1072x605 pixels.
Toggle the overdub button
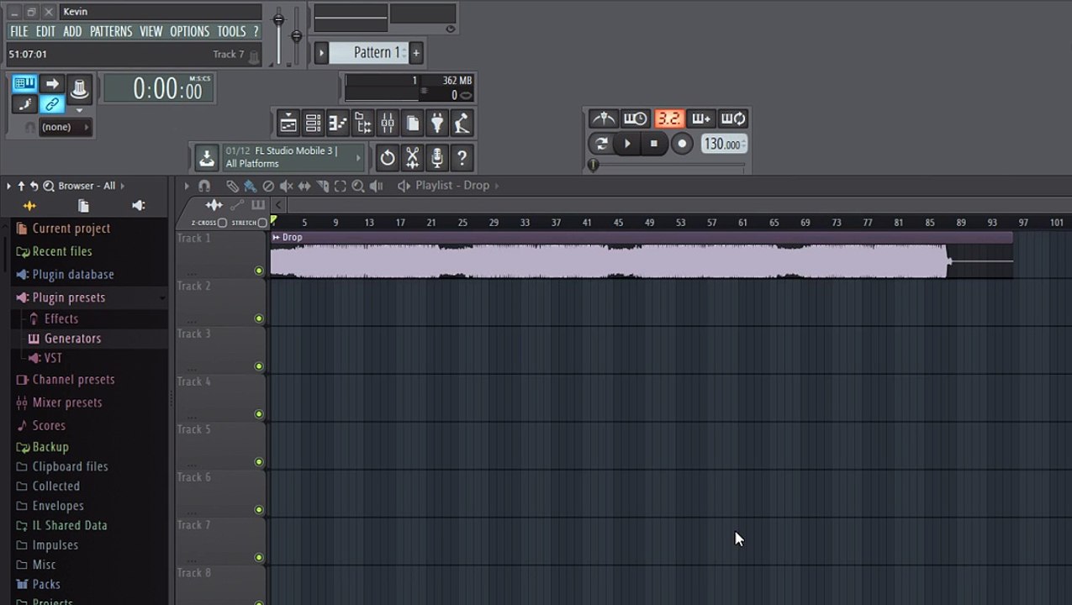701,118
